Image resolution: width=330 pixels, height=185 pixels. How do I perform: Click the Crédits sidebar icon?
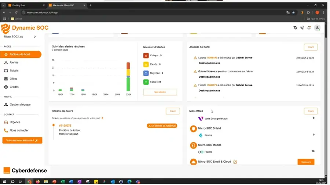(x=6, y=87)
